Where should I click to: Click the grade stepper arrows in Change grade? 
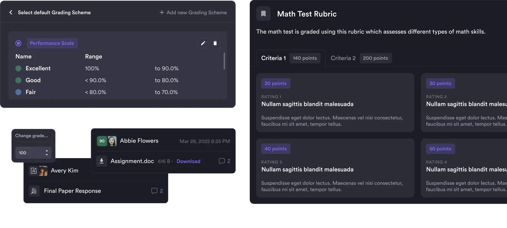[47, 153]
